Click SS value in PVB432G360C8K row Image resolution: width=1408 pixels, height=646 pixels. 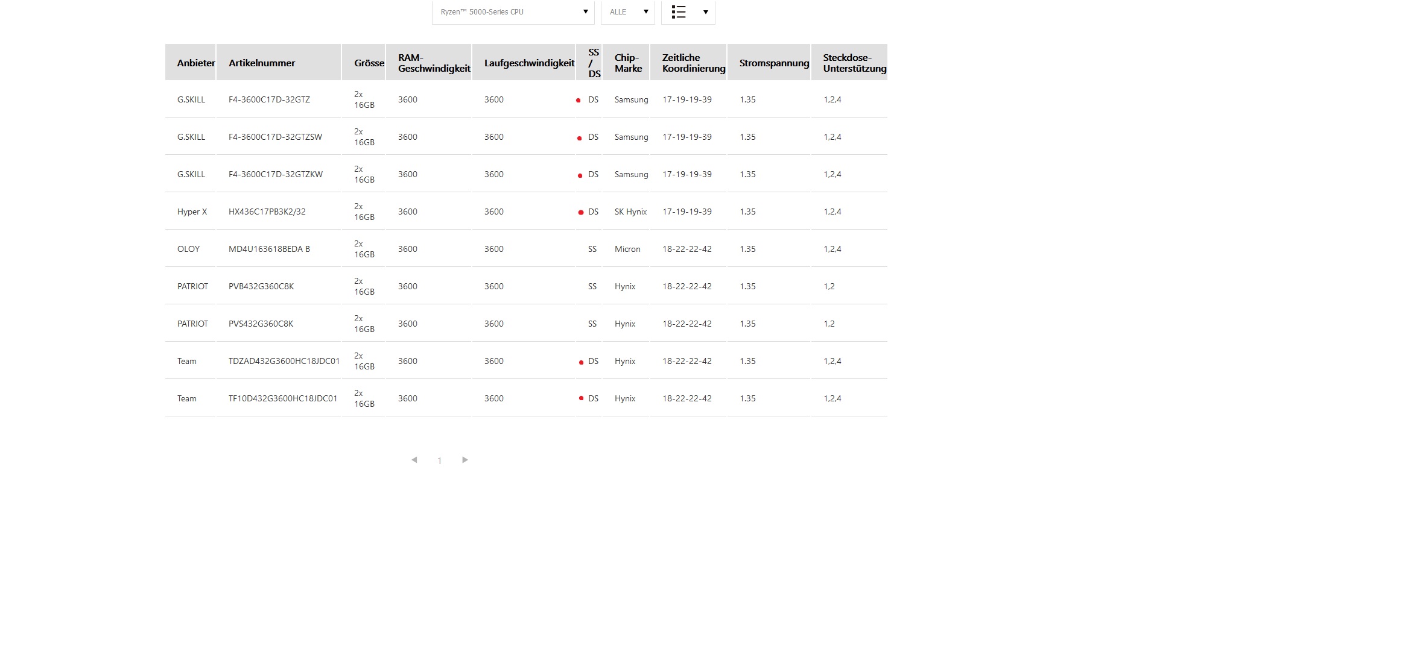point(592,286)
